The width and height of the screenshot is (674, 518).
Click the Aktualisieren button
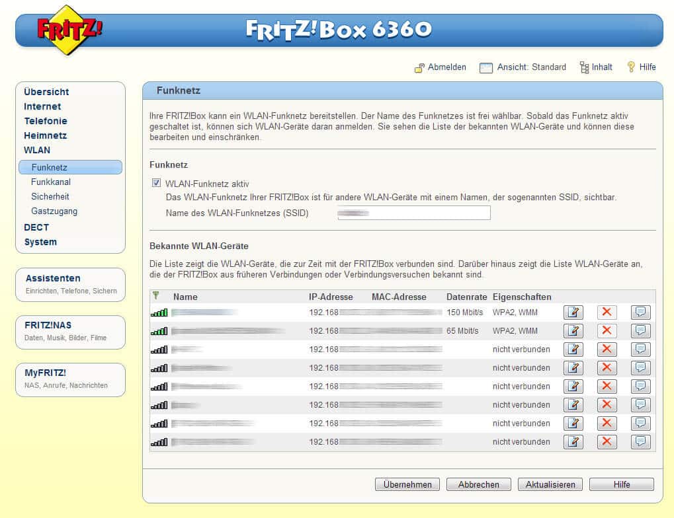coord(550,484)
